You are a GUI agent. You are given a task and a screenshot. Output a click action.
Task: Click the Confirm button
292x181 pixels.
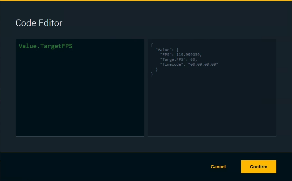coord(258,167)
